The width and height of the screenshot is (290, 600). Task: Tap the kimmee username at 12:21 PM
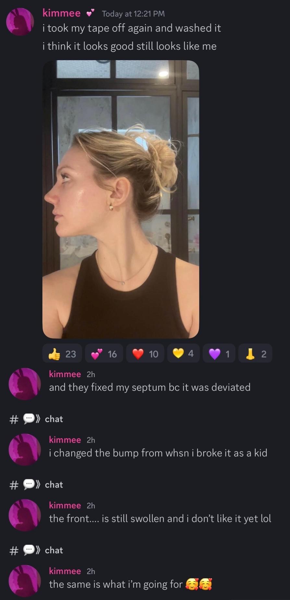click(x=61, y=13)
